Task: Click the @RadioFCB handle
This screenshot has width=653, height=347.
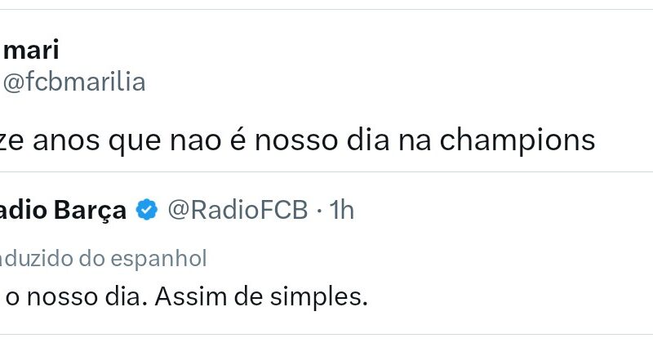Action: [x=238, y=211]
